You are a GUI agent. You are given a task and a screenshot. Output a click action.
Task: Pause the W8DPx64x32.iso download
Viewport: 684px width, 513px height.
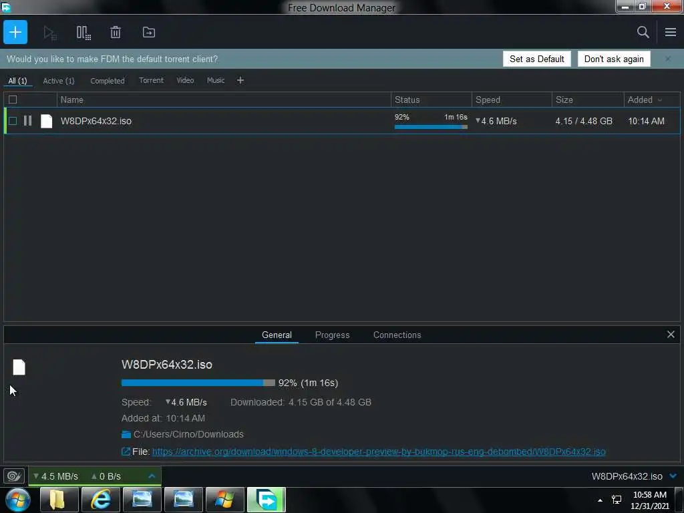[27, 120]
